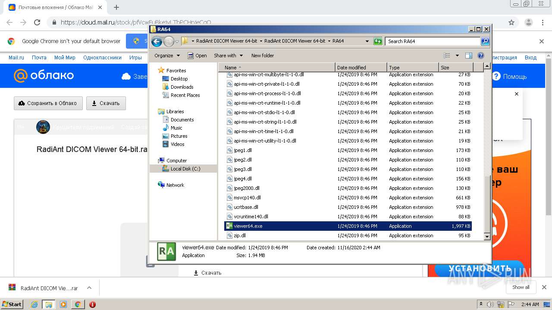Image resolution: width=552 pixels, height=310 pixels.
Task: Click the Windows Start button
Action: point(12,304)
